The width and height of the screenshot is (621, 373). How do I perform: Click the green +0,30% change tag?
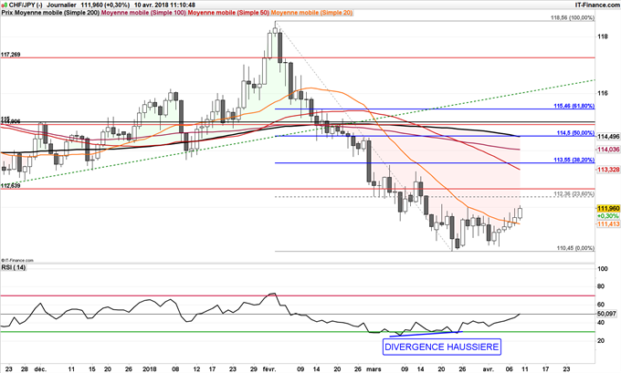pos(608,216)
